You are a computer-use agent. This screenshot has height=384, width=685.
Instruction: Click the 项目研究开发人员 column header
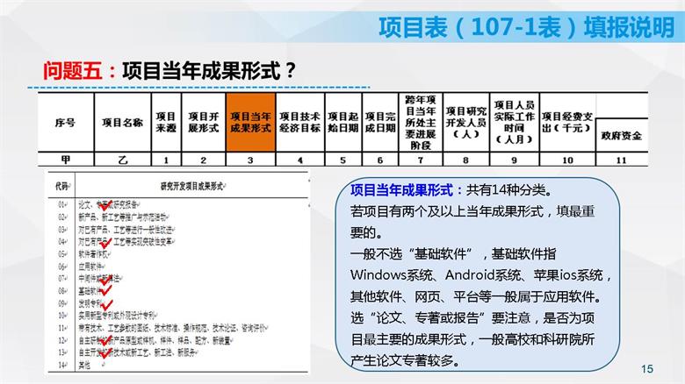point(465,122)
